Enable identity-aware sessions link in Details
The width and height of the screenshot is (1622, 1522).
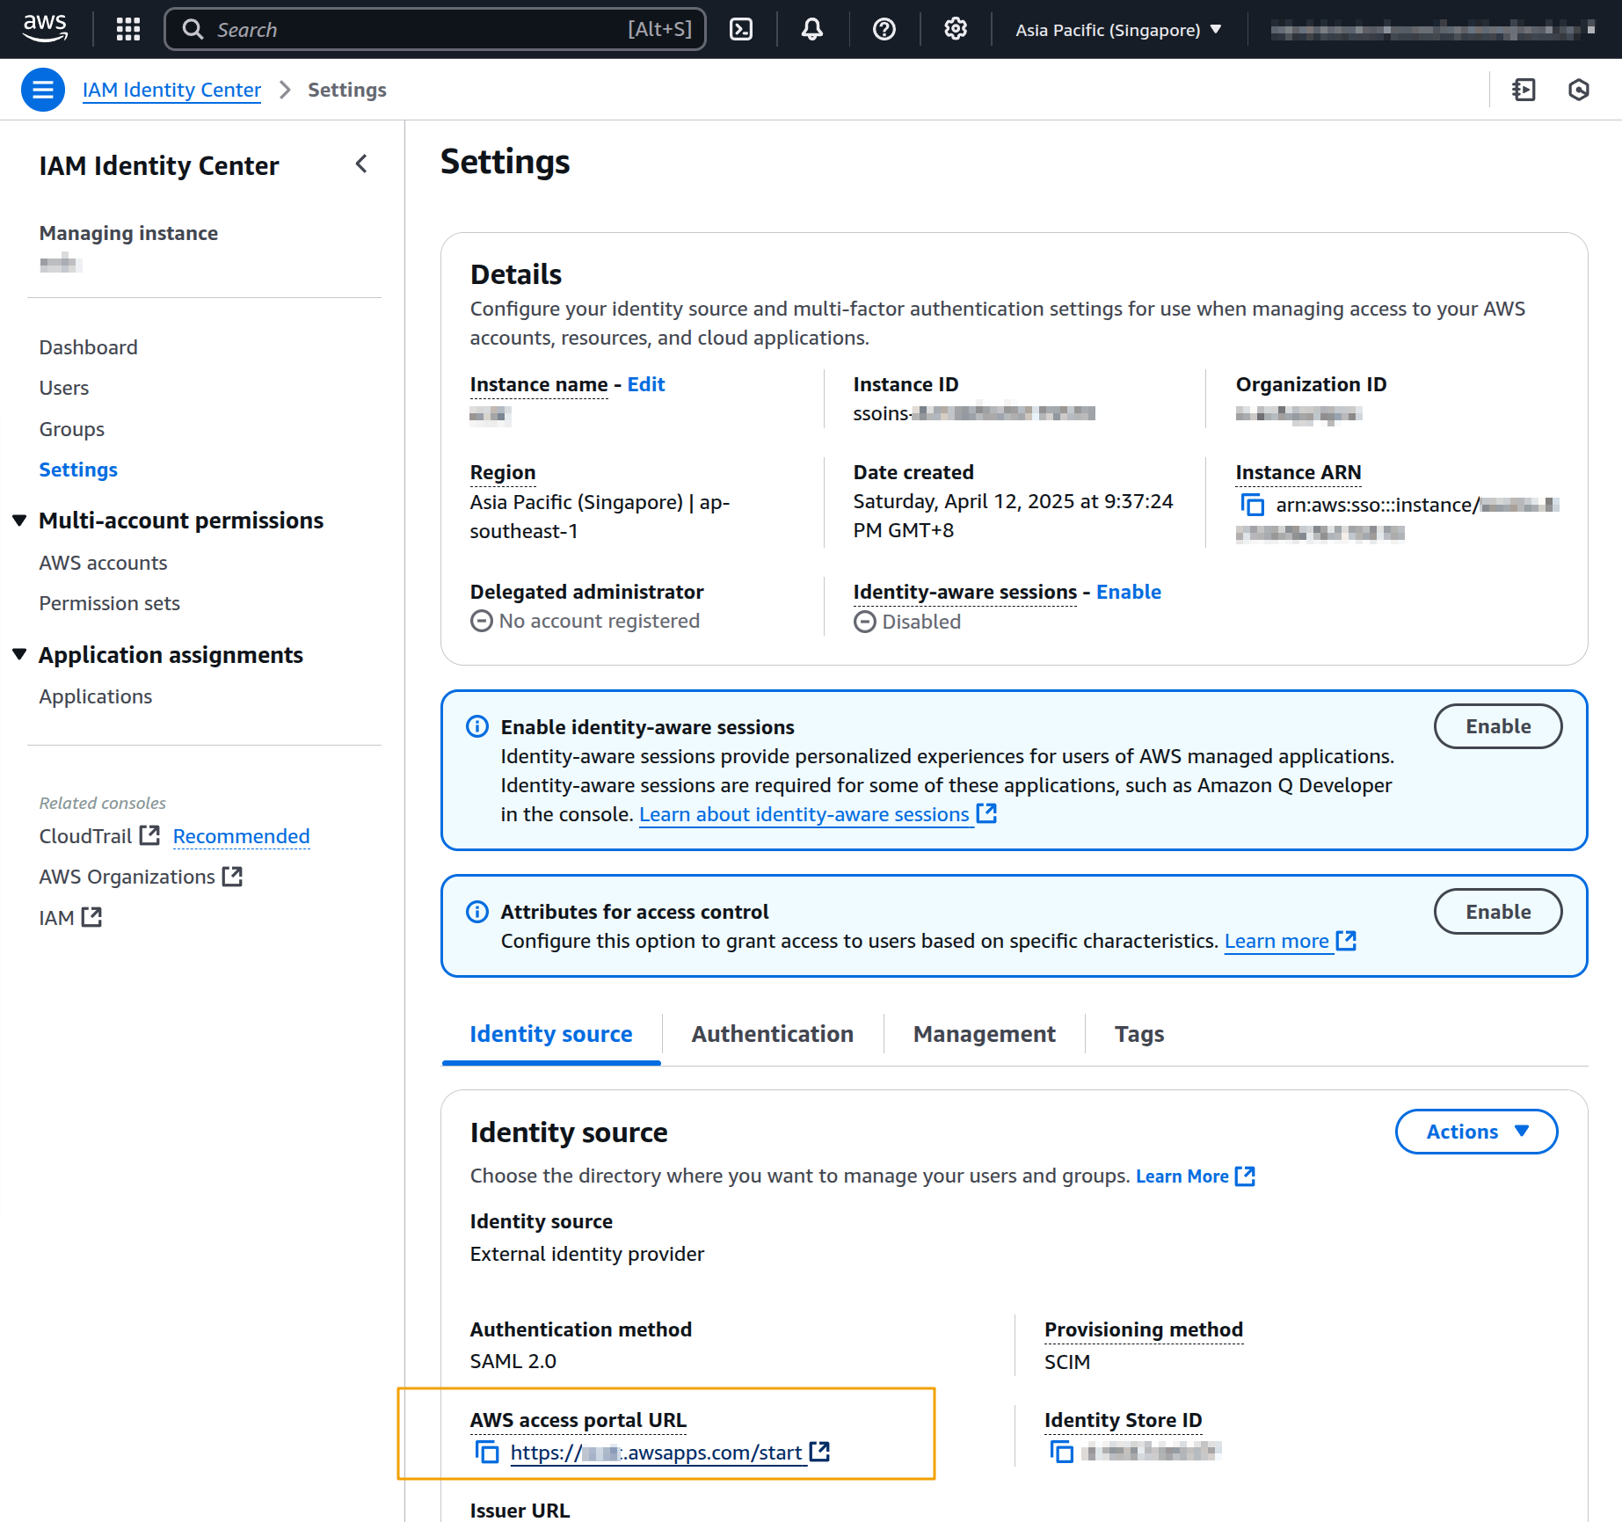pos(1129,592)
